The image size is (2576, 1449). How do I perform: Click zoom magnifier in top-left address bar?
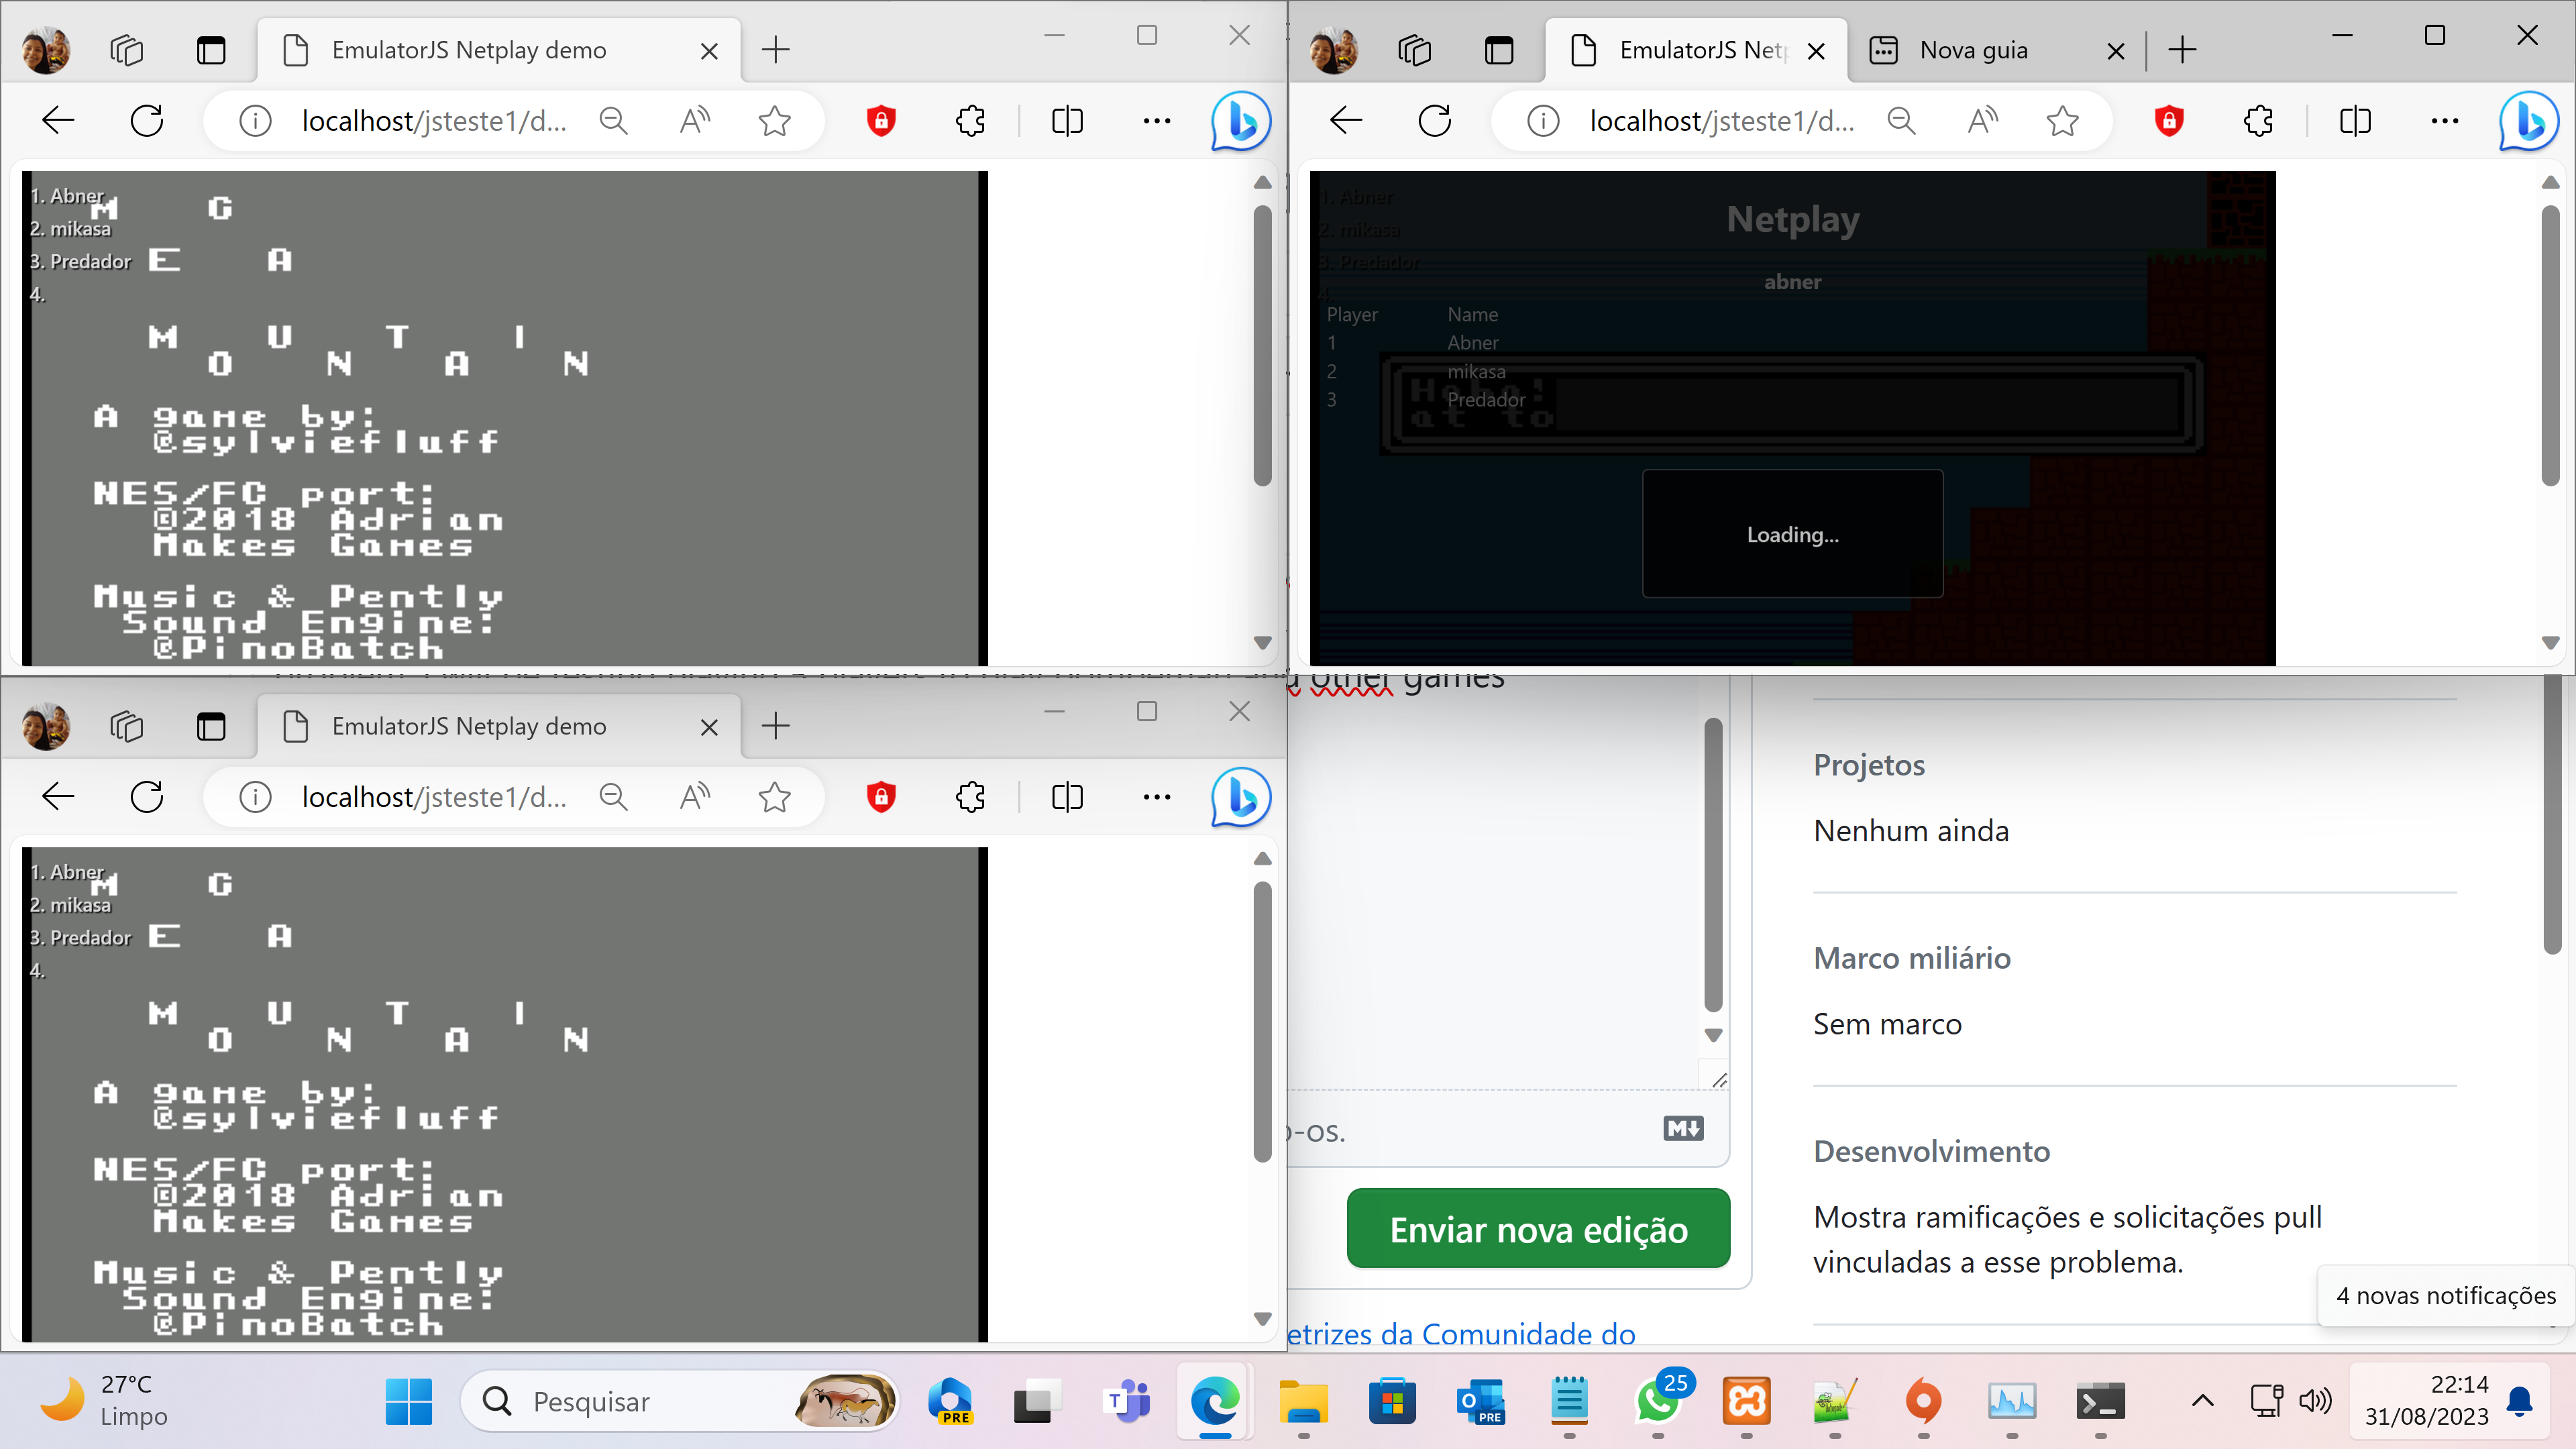pos(613,121)
